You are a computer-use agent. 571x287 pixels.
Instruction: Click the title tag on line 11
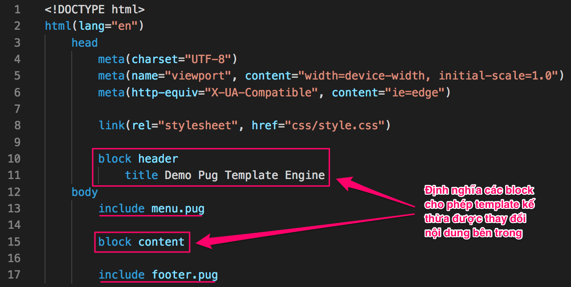(x=141, y=175)
